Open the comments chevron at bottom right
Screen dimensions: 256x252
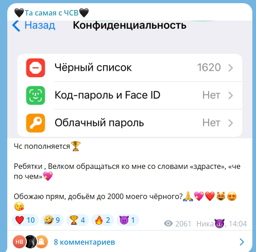(x=242, y=242)
